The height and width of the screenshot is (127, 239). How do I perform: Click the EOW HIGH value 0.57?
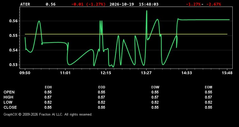pyautogui.click(x=155, y=97)
